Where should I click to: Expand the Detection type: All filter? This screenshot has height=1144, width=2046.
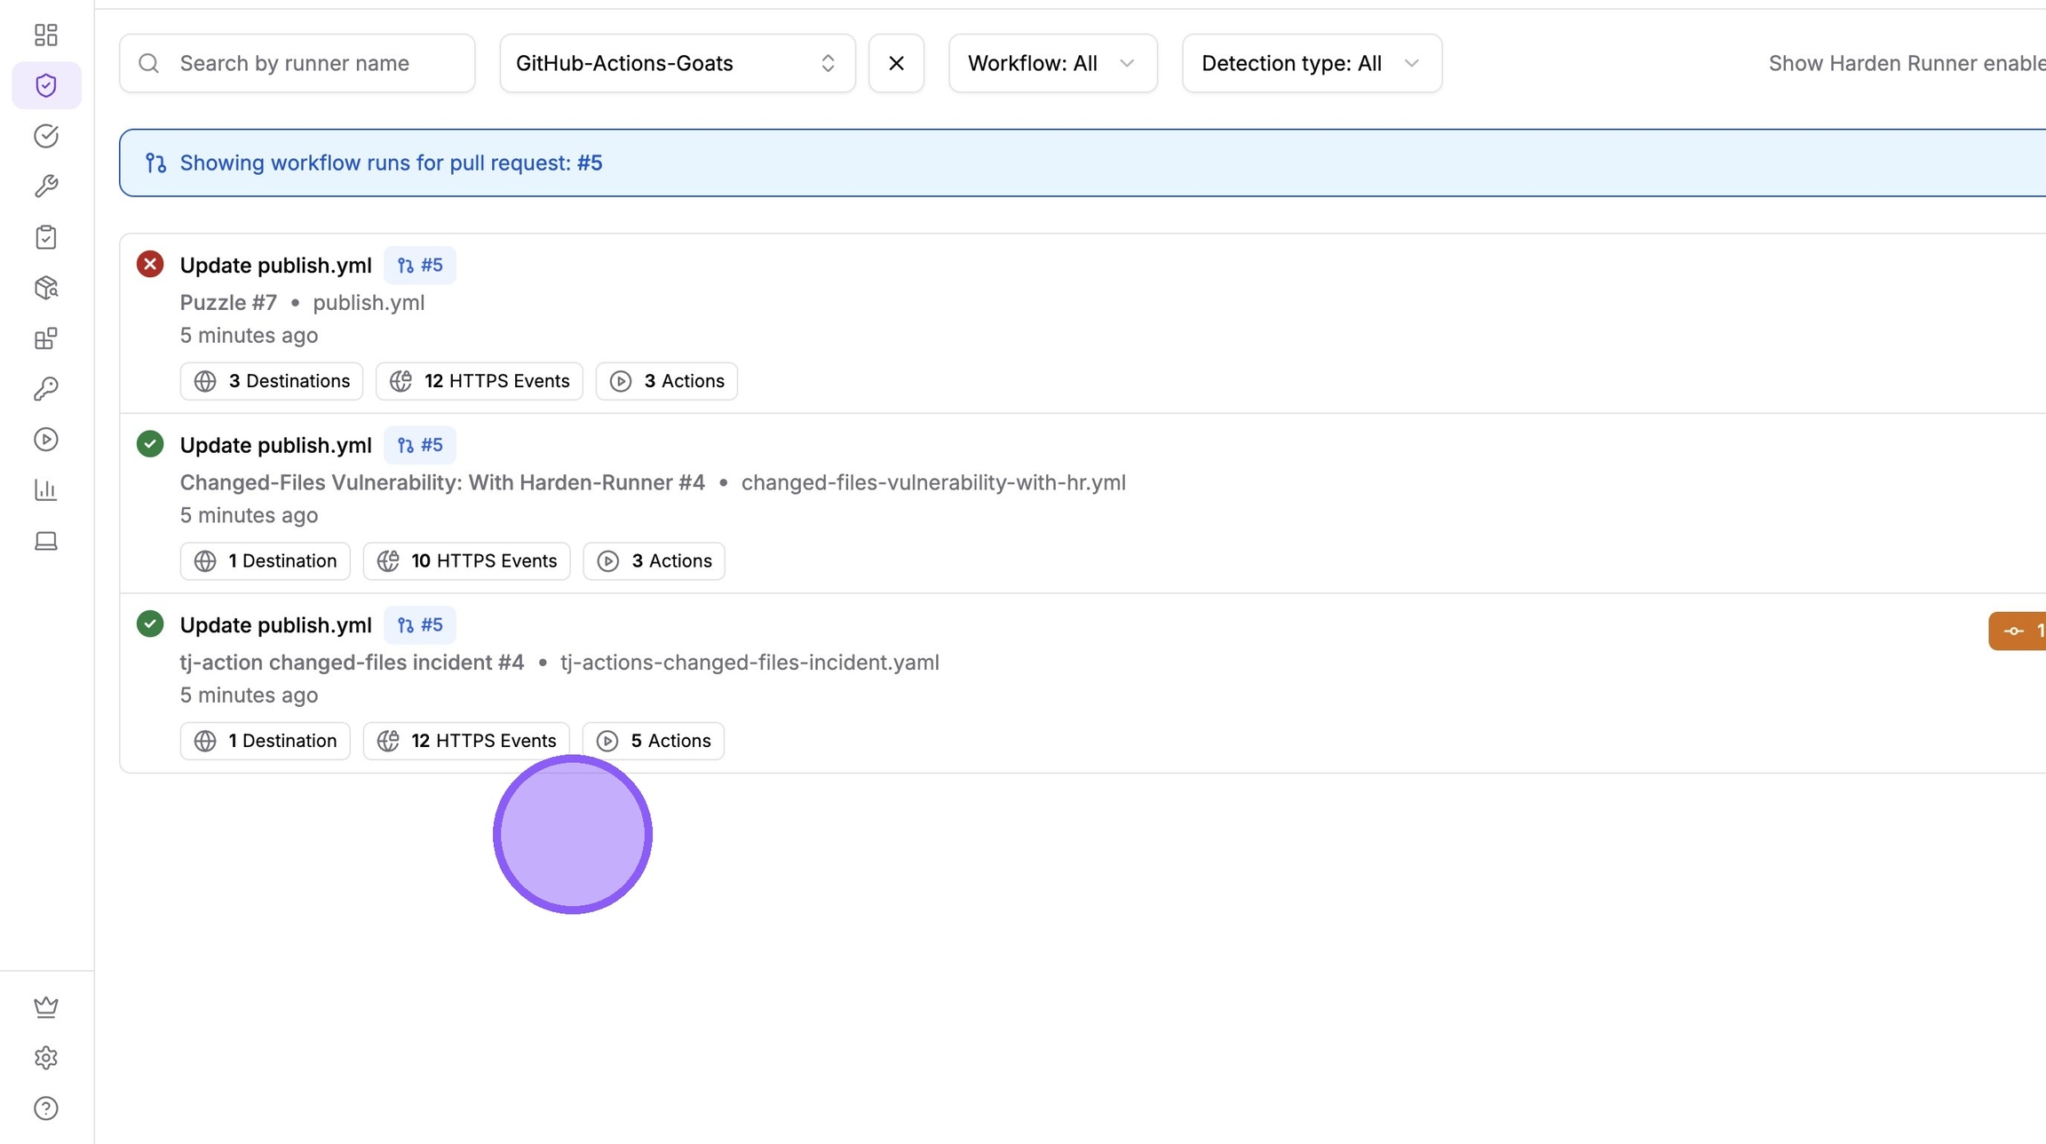point(1311,63)
